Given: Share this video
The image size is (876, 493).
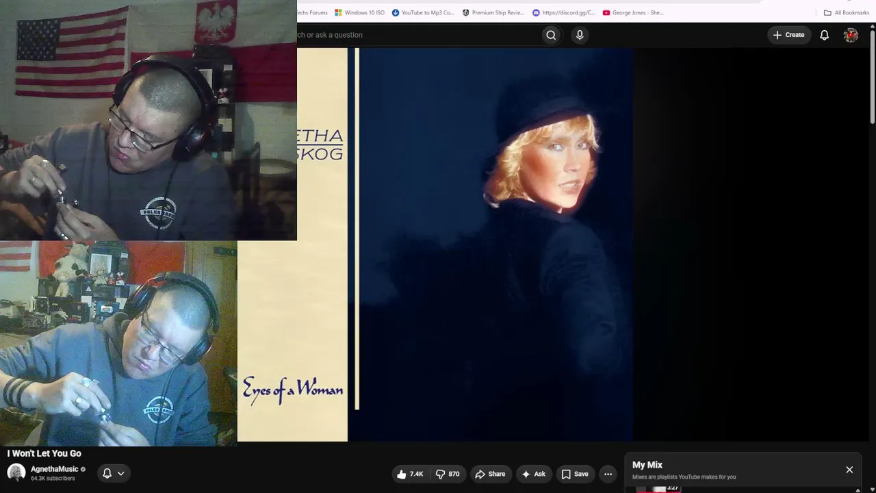Looking at the screenshot, I should pyautogui.click(x=490, y=474).
